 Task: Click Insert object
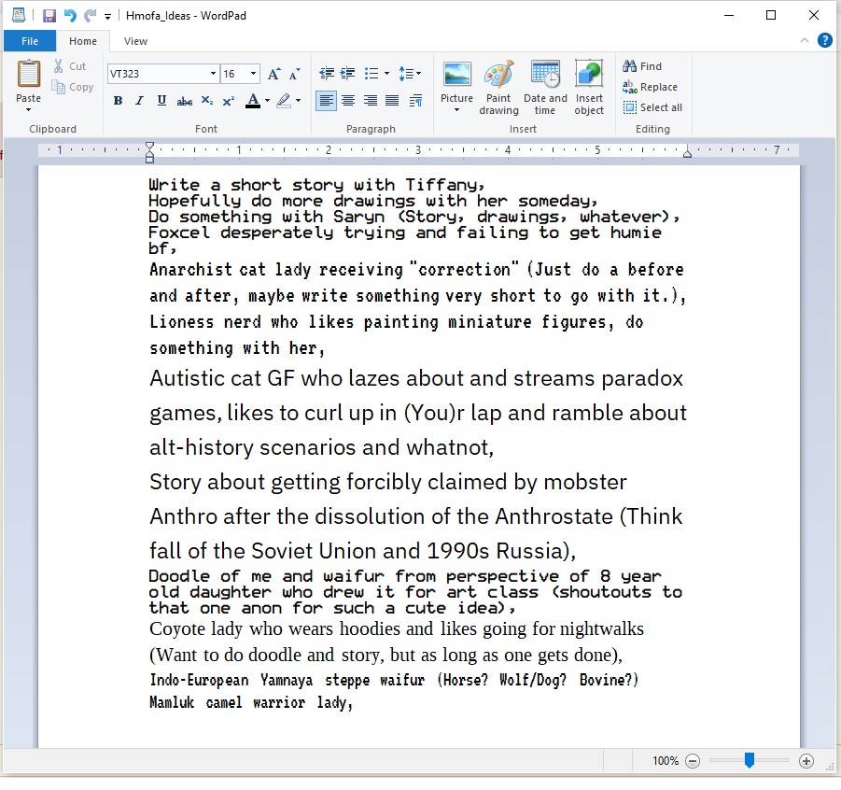pyautogui.click(x=589, y=88)
